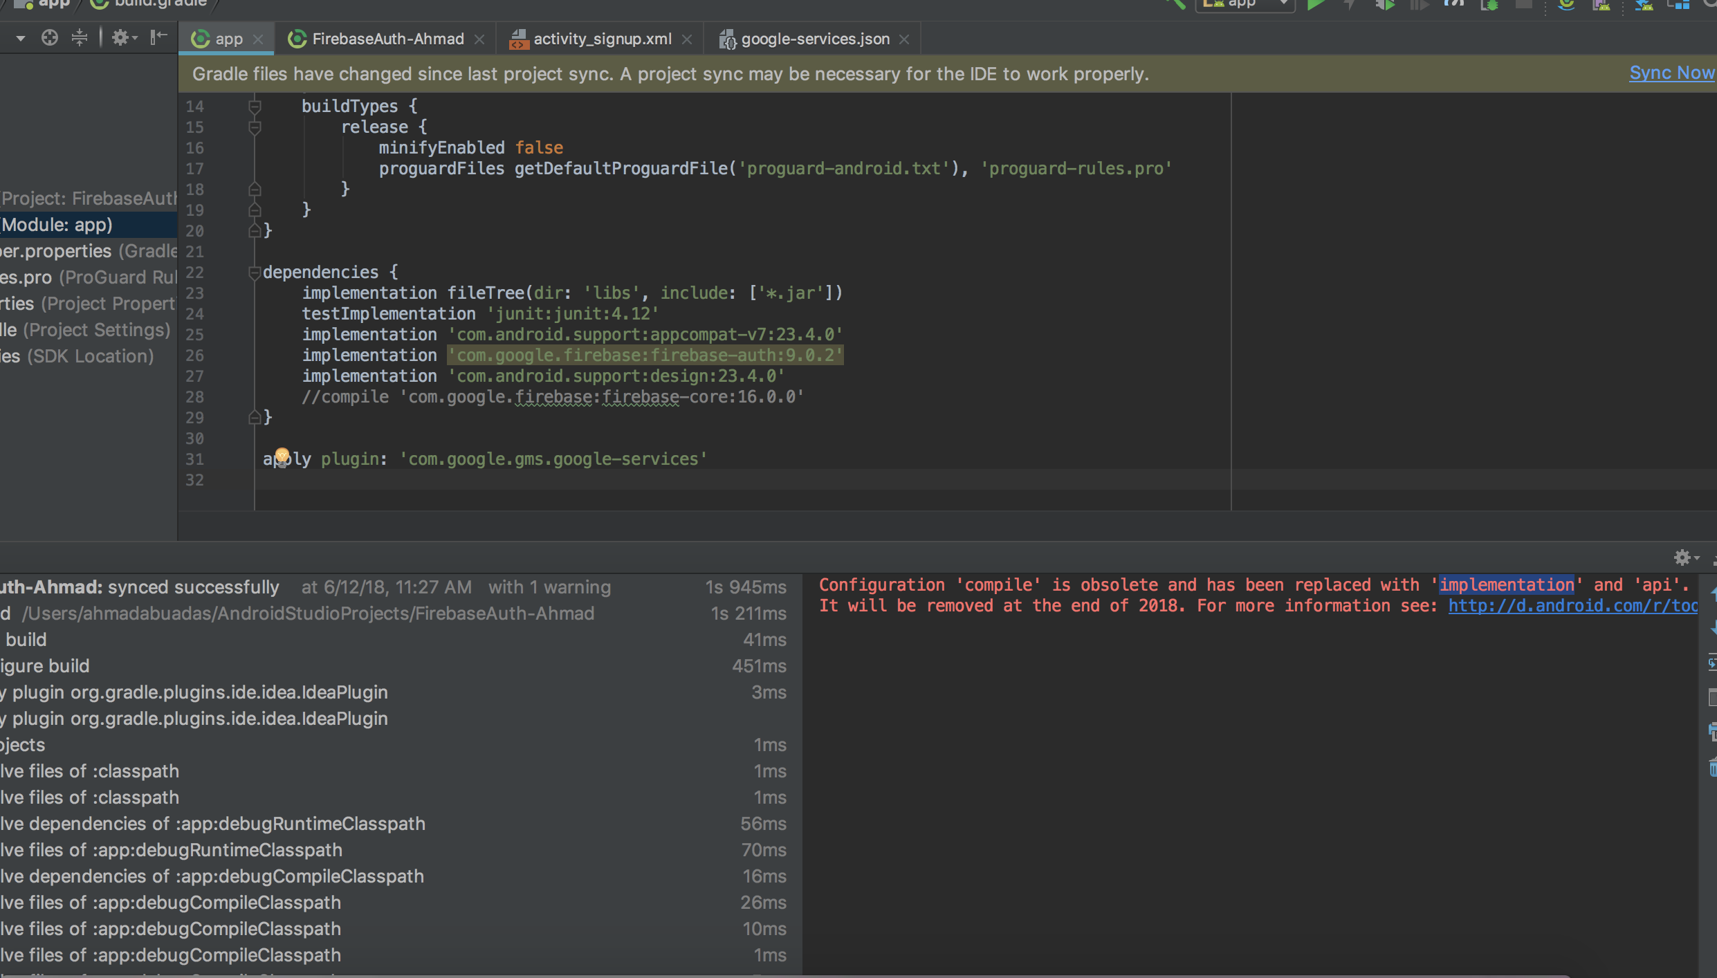This screenshot has height=978, width=1717.
Task: Open project panel settings gear dropdown
Action: 124,38
